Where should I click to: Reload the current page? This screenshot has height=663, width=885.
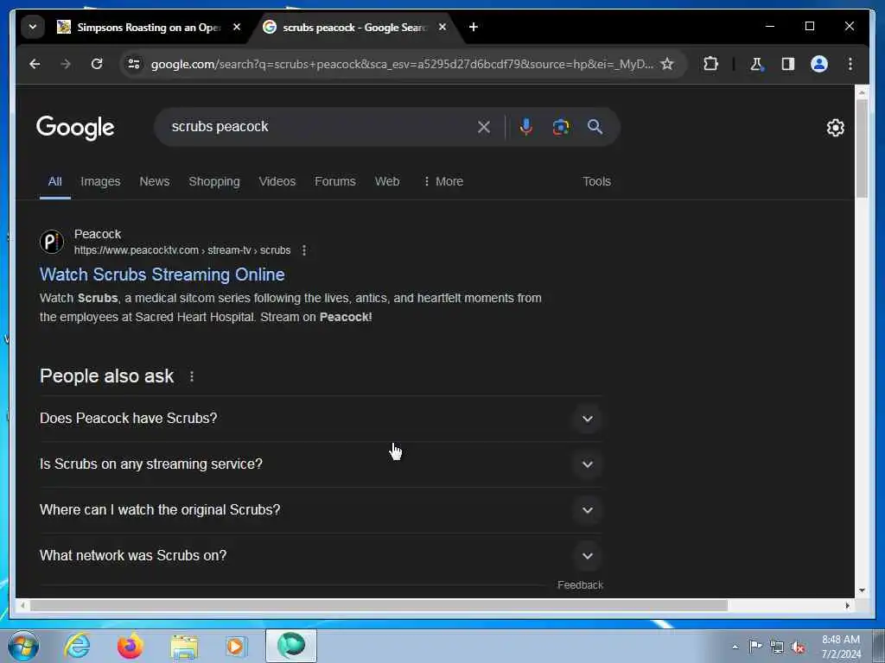(97, 64)
